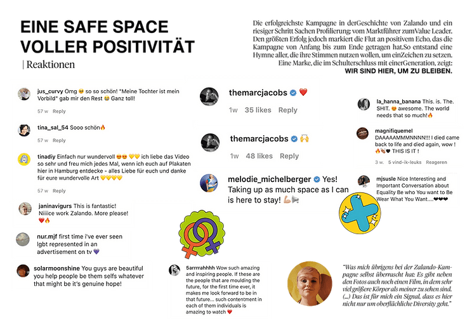
Task: Reply to jus_curvy's comment
Action: pyautogui.click(x=59, y=111)
